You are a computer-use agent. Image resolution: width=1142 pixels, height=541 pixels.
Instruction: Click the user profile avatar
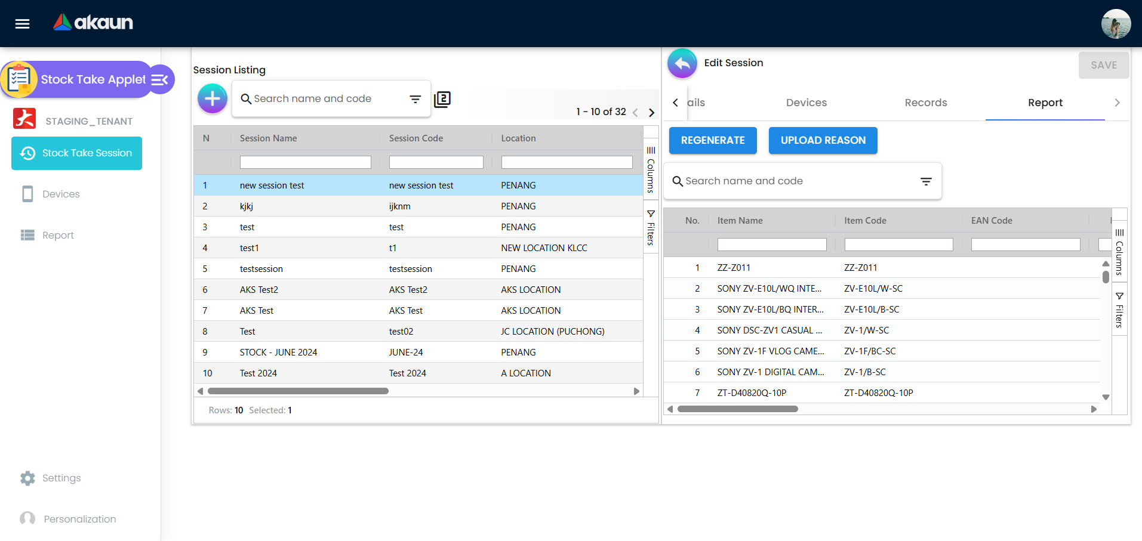pyautogui.click(x=1115, y=24)
